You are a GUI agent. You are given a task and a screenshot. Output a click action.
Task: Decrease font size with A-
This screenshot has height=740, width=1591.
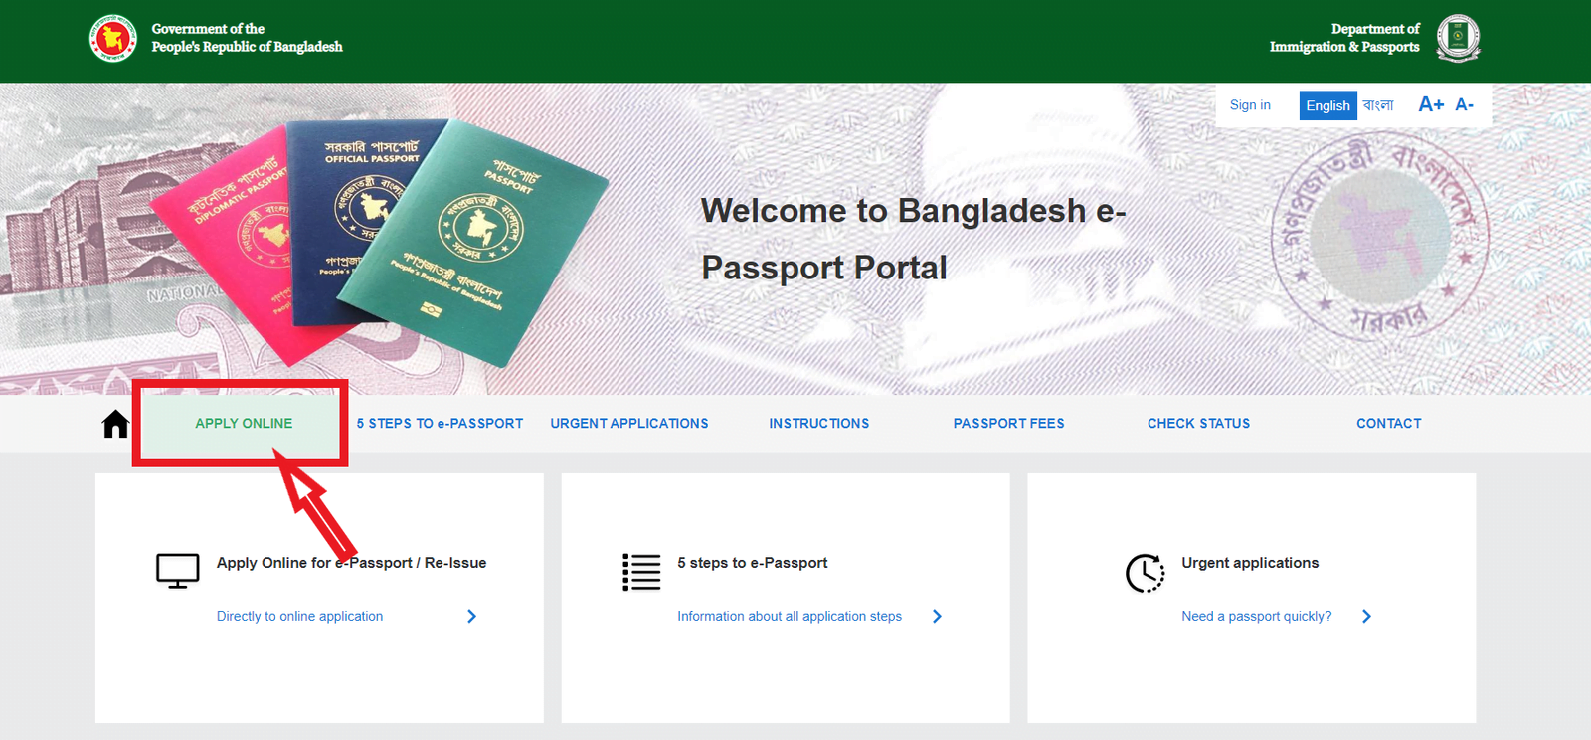[x=1465, y=104]
